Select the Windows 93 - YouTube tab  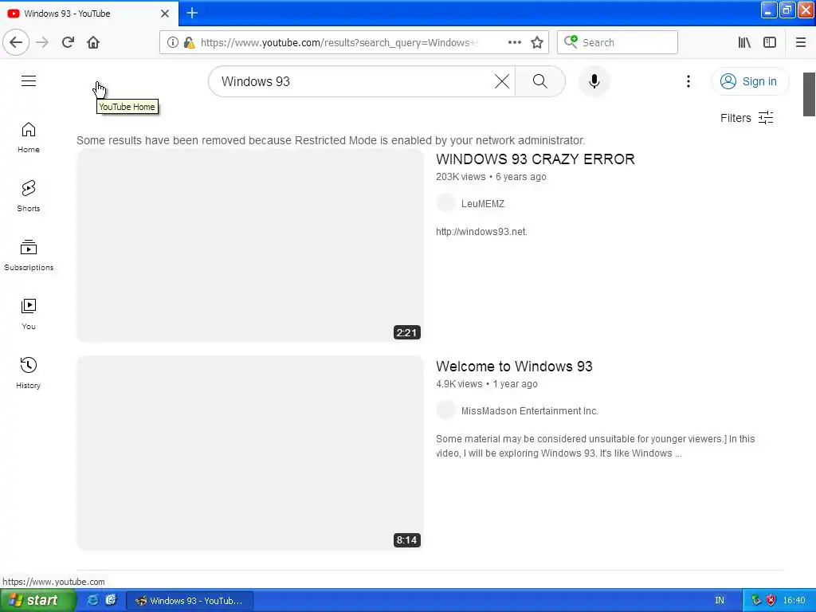(88, 13)
